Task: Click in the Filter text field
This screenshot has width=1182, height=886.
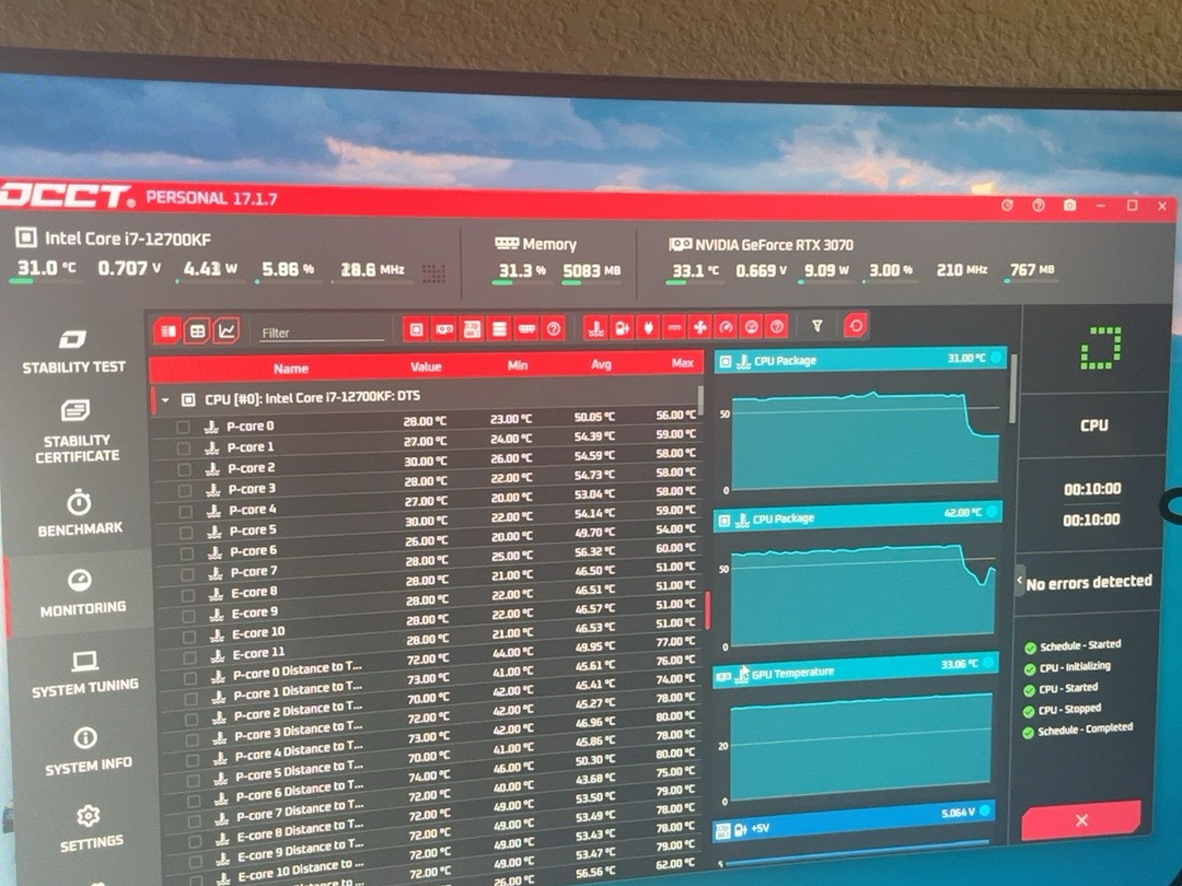Action: click(x=321, y=333)
